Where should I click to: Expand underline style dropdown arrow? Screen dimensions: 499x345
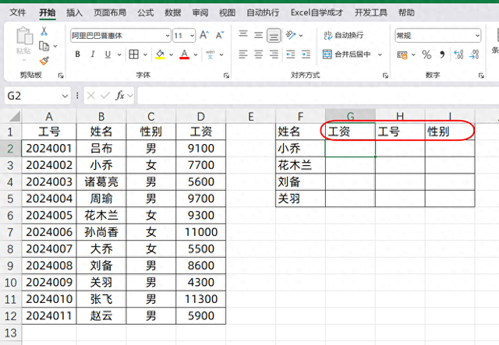coord(119,55)
